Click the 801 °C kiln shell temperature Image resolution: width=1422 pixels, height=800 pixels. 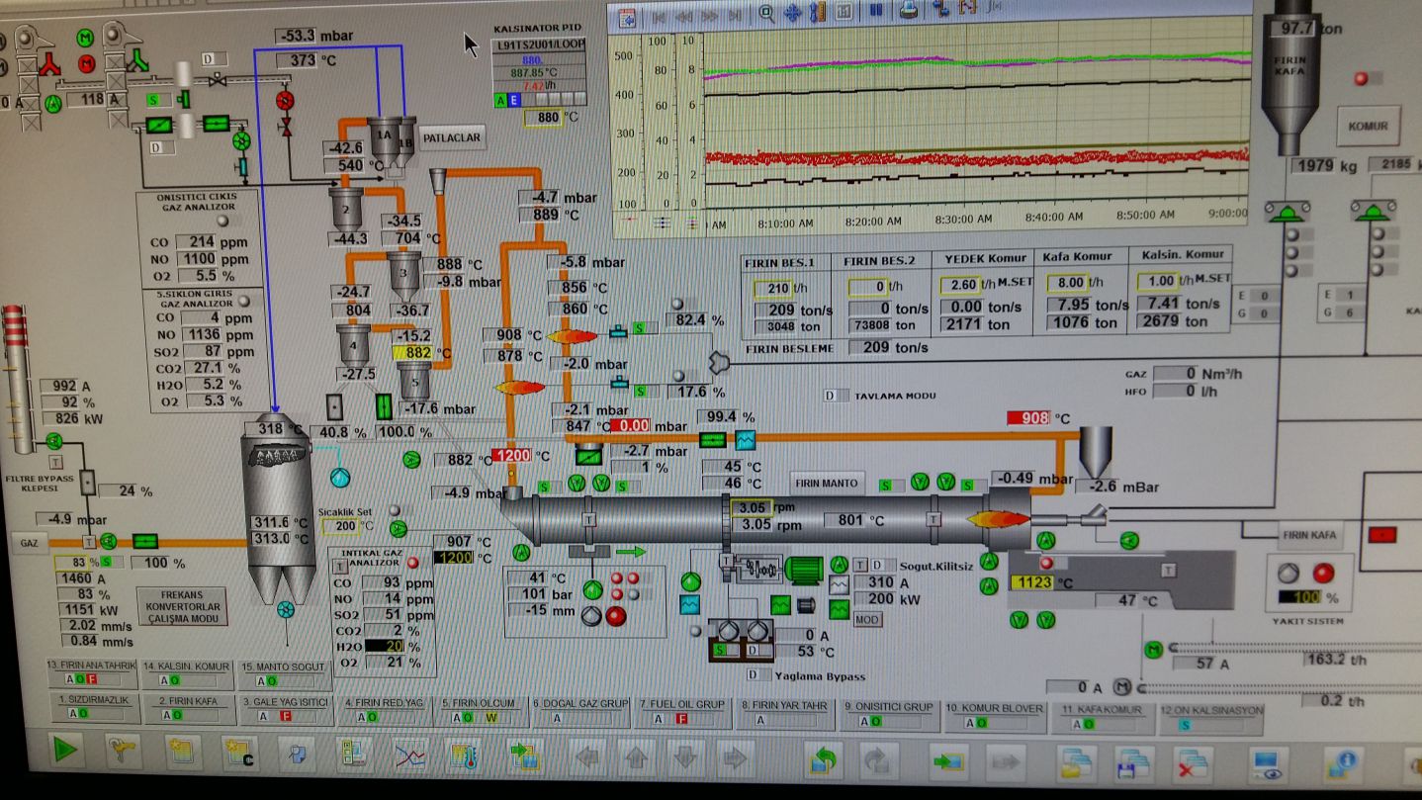pos(852,519)
